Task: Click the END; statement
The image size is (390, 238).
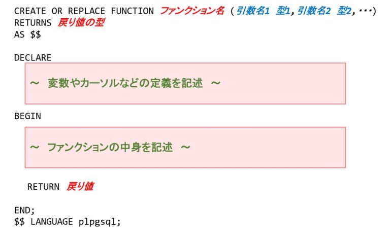Action: (24, 210)
